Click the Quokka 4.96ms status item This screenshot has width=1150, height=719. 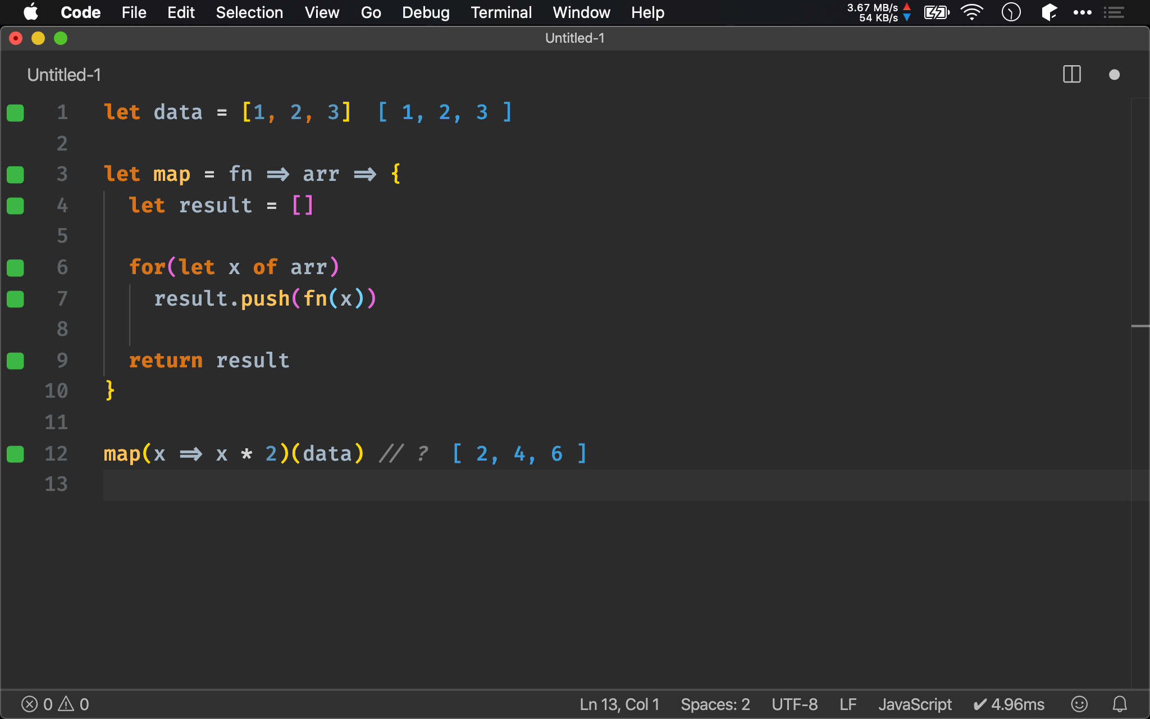(1008, 704)
